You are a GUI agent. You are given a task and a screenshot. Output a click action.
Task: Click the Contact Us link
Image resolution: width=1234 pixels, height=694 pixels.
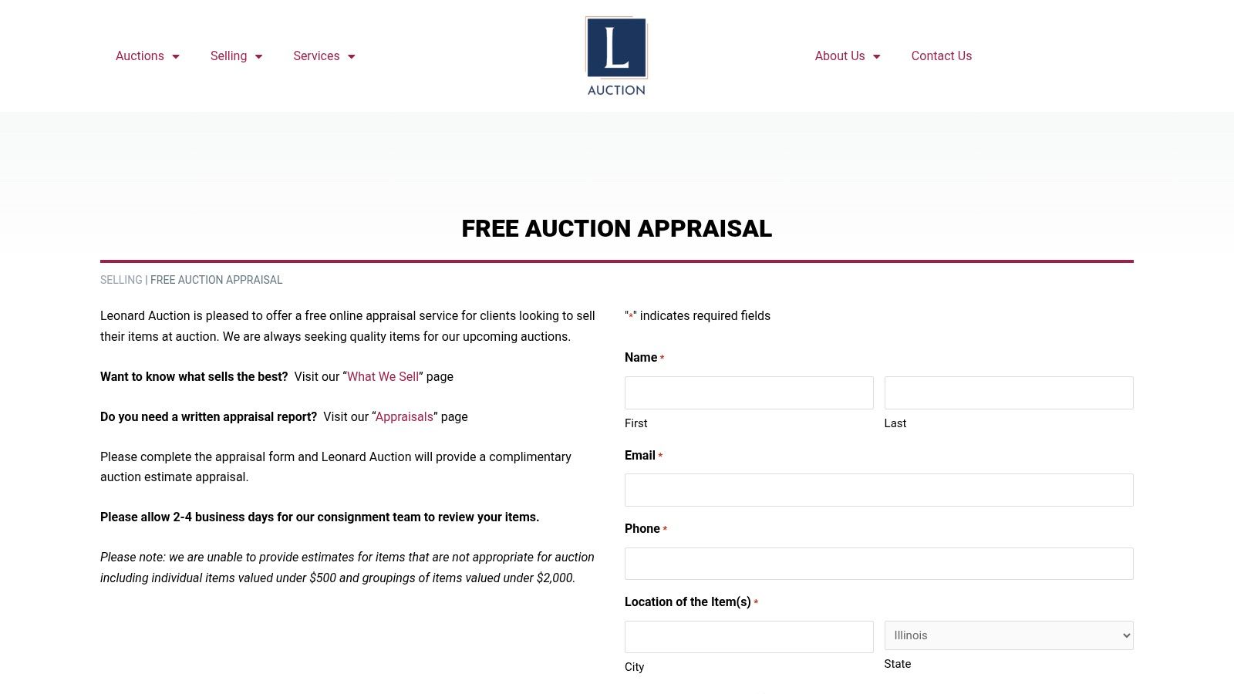941,56
